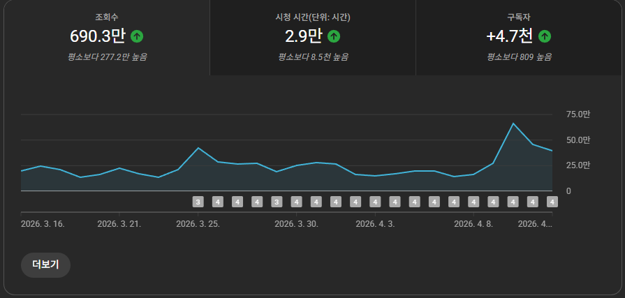Click video marker above 2026. 3. 30. date
The height and width of the screenshot is (298, 625).
coord(296,202)
